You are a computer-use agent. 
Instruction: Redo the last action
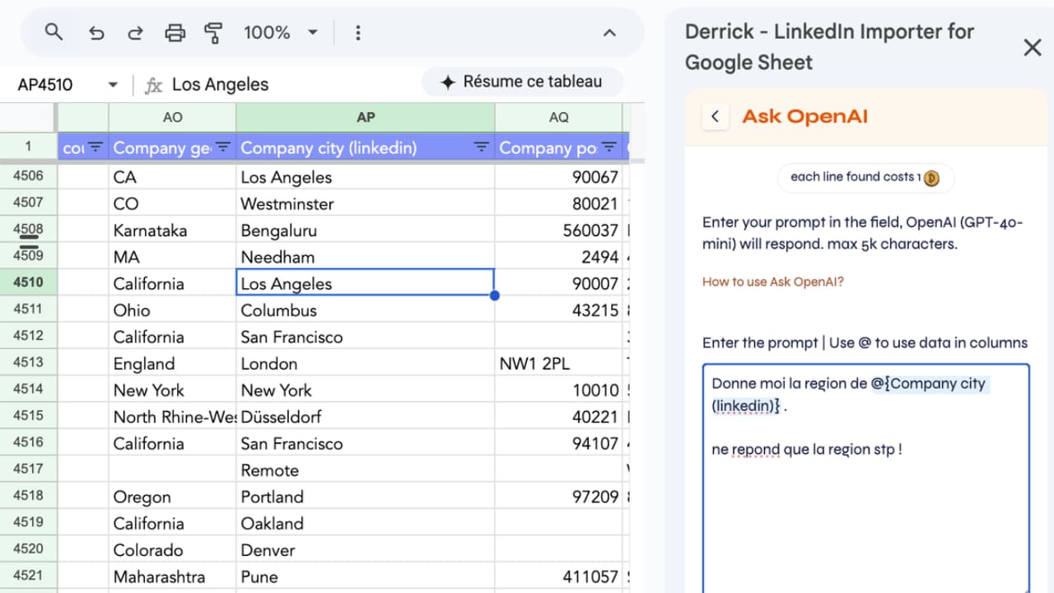135,33
